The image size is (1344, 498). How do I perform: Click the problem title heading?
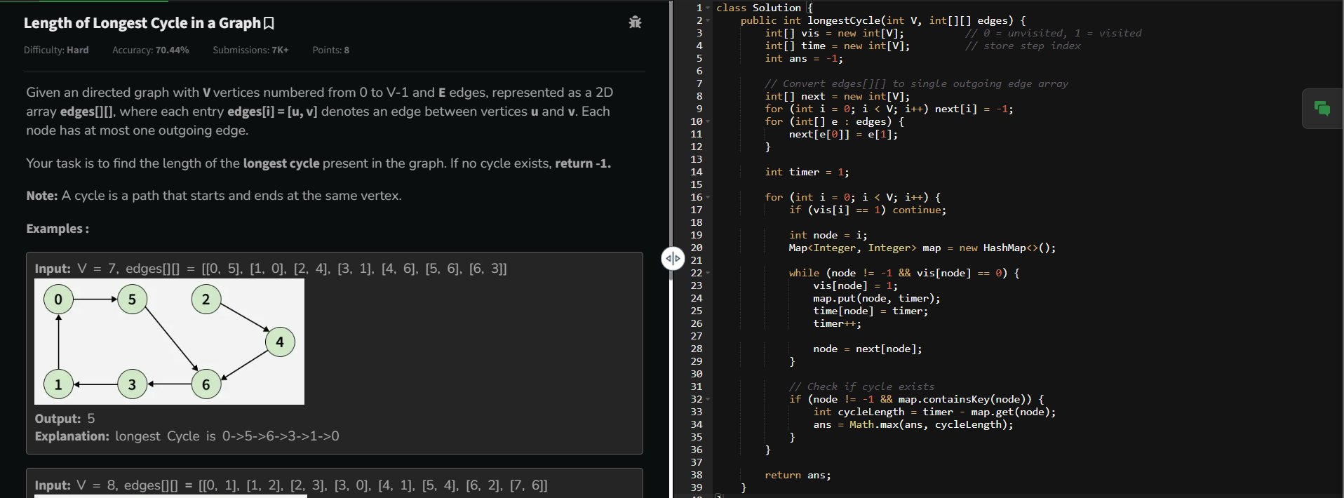point(142,23)
